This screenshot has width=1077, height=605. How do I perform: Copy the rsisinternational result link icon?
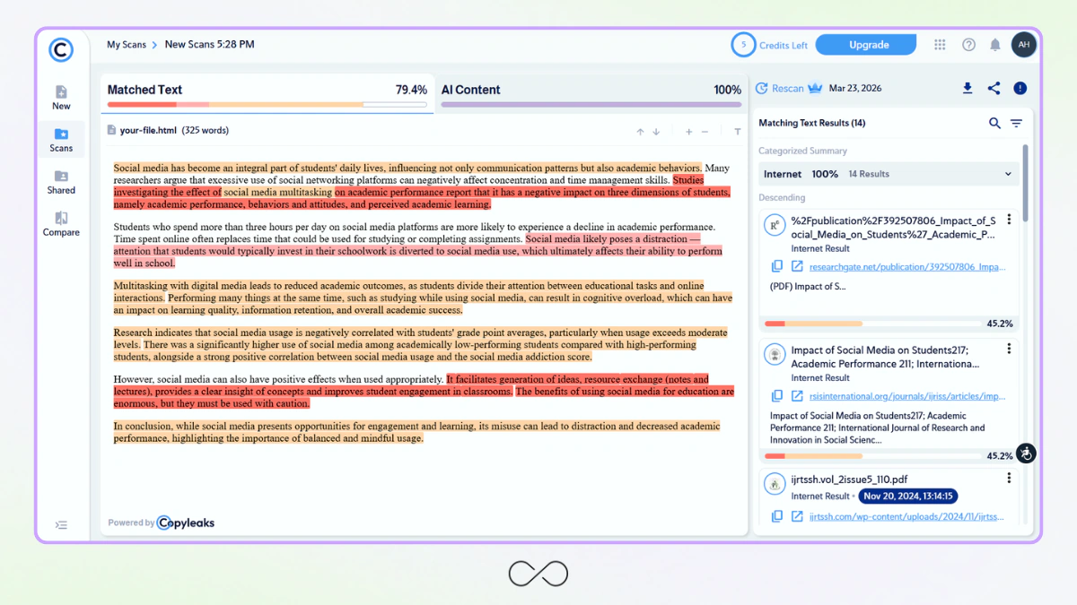tap(777, 396)
